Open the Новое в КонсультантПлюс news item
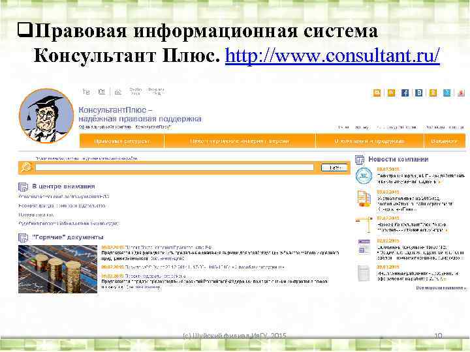This screenshot has width=470, height=352. pos(412,227)
